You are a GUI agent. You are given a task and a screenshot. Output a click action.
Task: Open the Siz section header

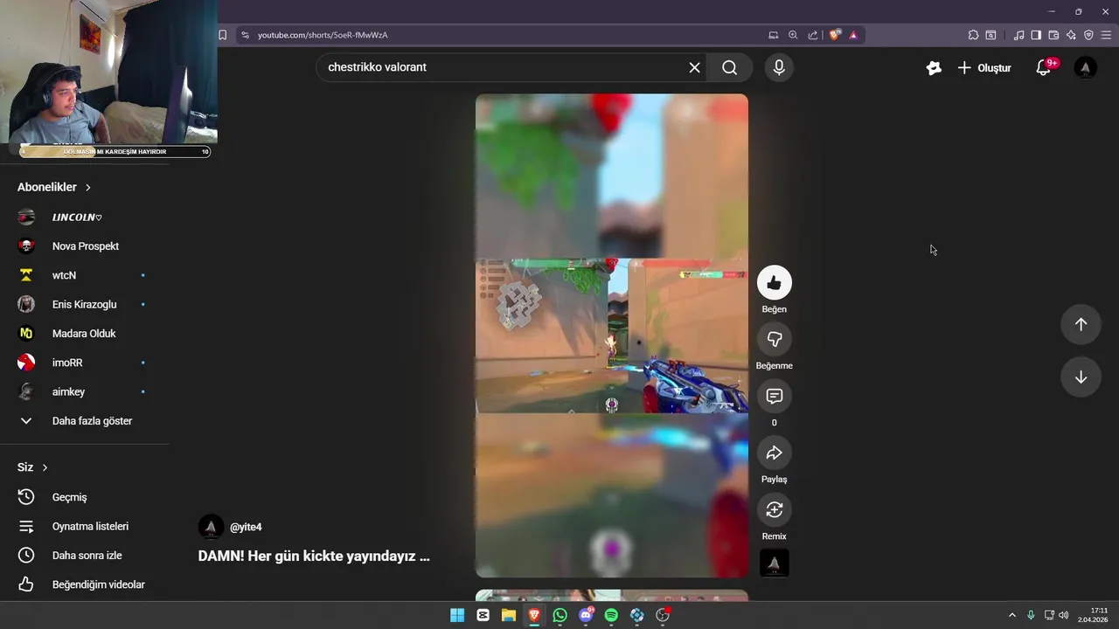33,467
